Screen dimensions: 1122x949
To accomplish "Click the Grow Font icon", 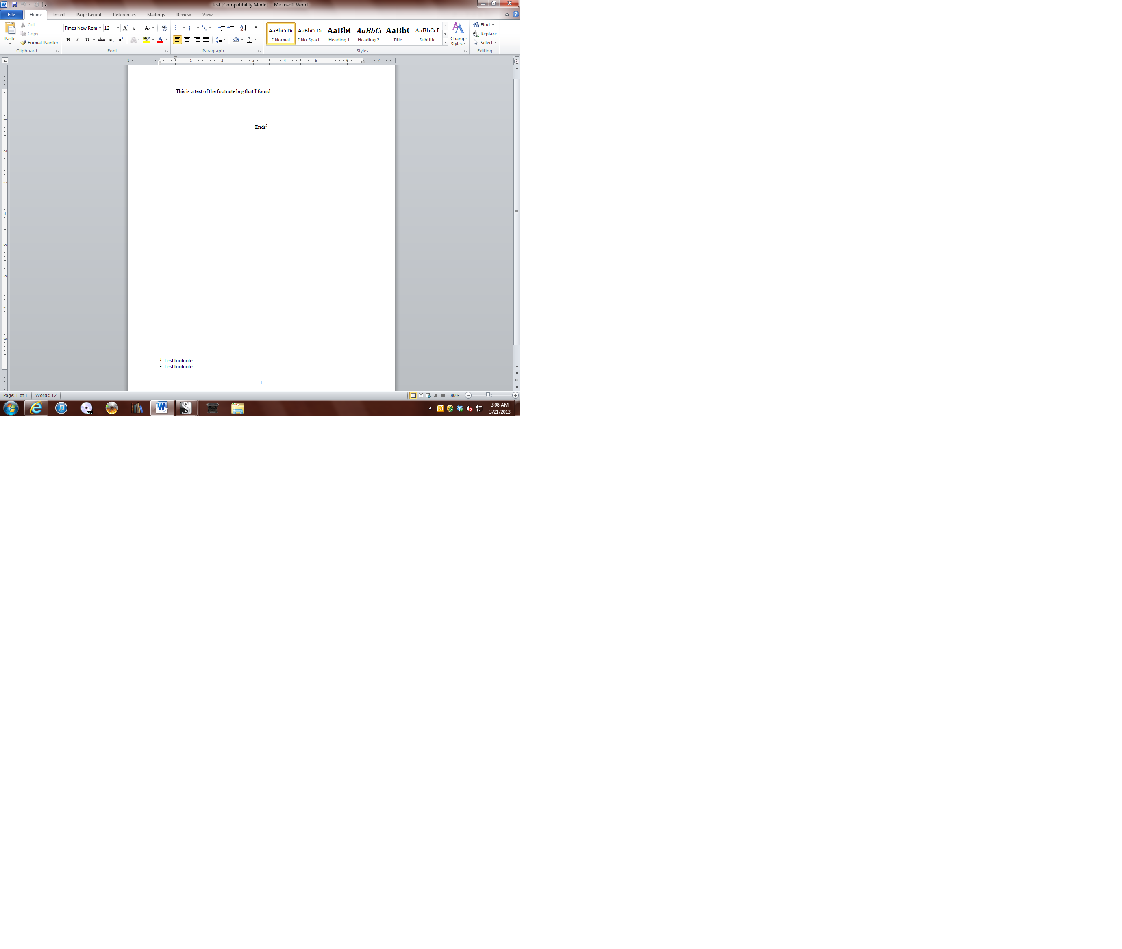I will click(126, 28).
